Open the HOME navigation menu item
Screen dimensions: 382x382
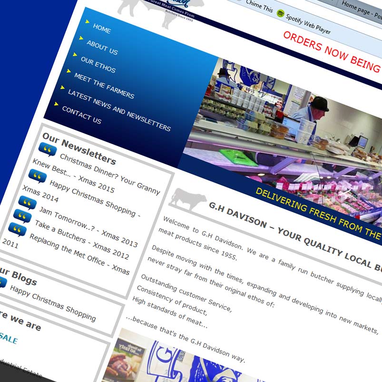click(x=102, y=28)
